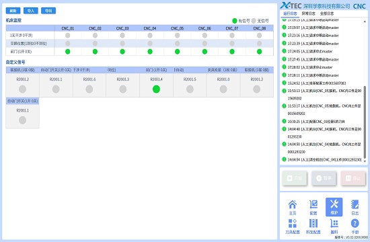The image size is (370, 242).
Task: Click gray signal dot under R2001.3
Action: 122,89
